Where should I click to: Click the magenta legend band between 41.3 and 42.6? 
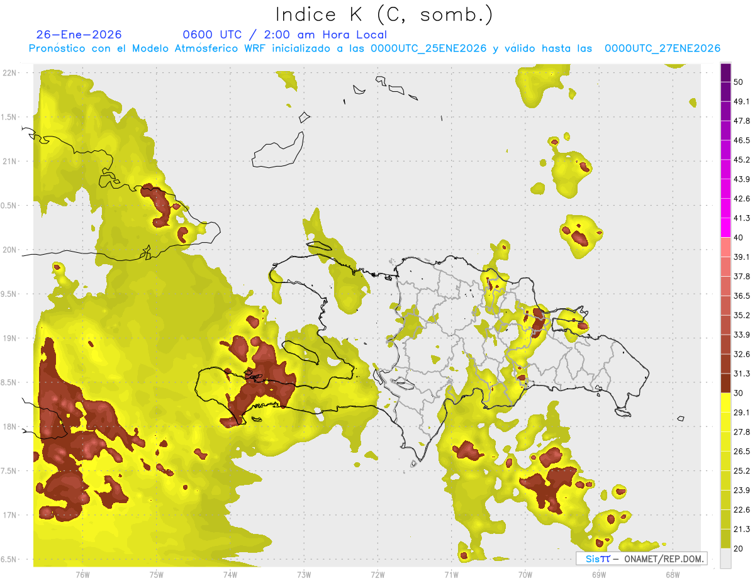point(725,208)
